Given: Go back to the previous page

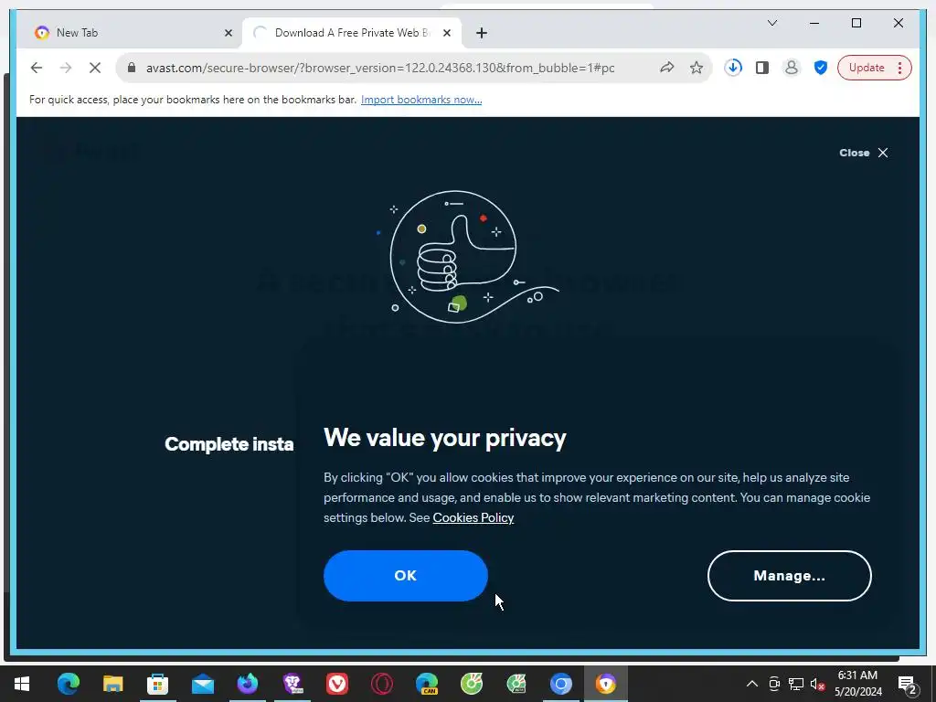Looking at the screenshot, I should click(37, 68).
